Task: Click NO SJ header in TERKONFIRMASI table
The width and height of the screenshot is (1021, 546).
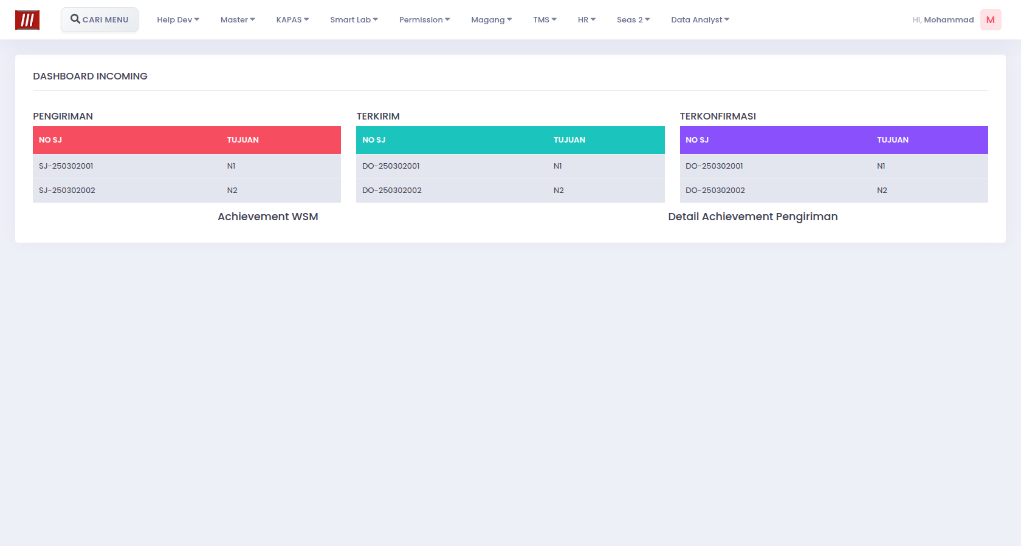Action: coord(697,140)
